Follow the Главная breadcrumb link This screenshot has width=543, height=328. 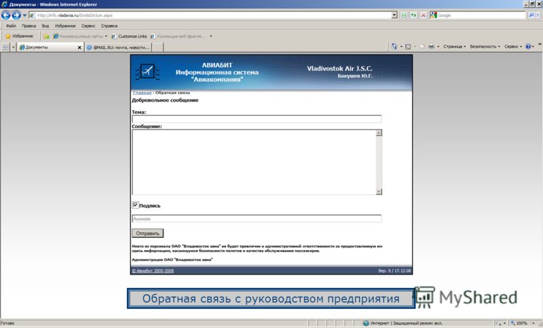point(143,93)
